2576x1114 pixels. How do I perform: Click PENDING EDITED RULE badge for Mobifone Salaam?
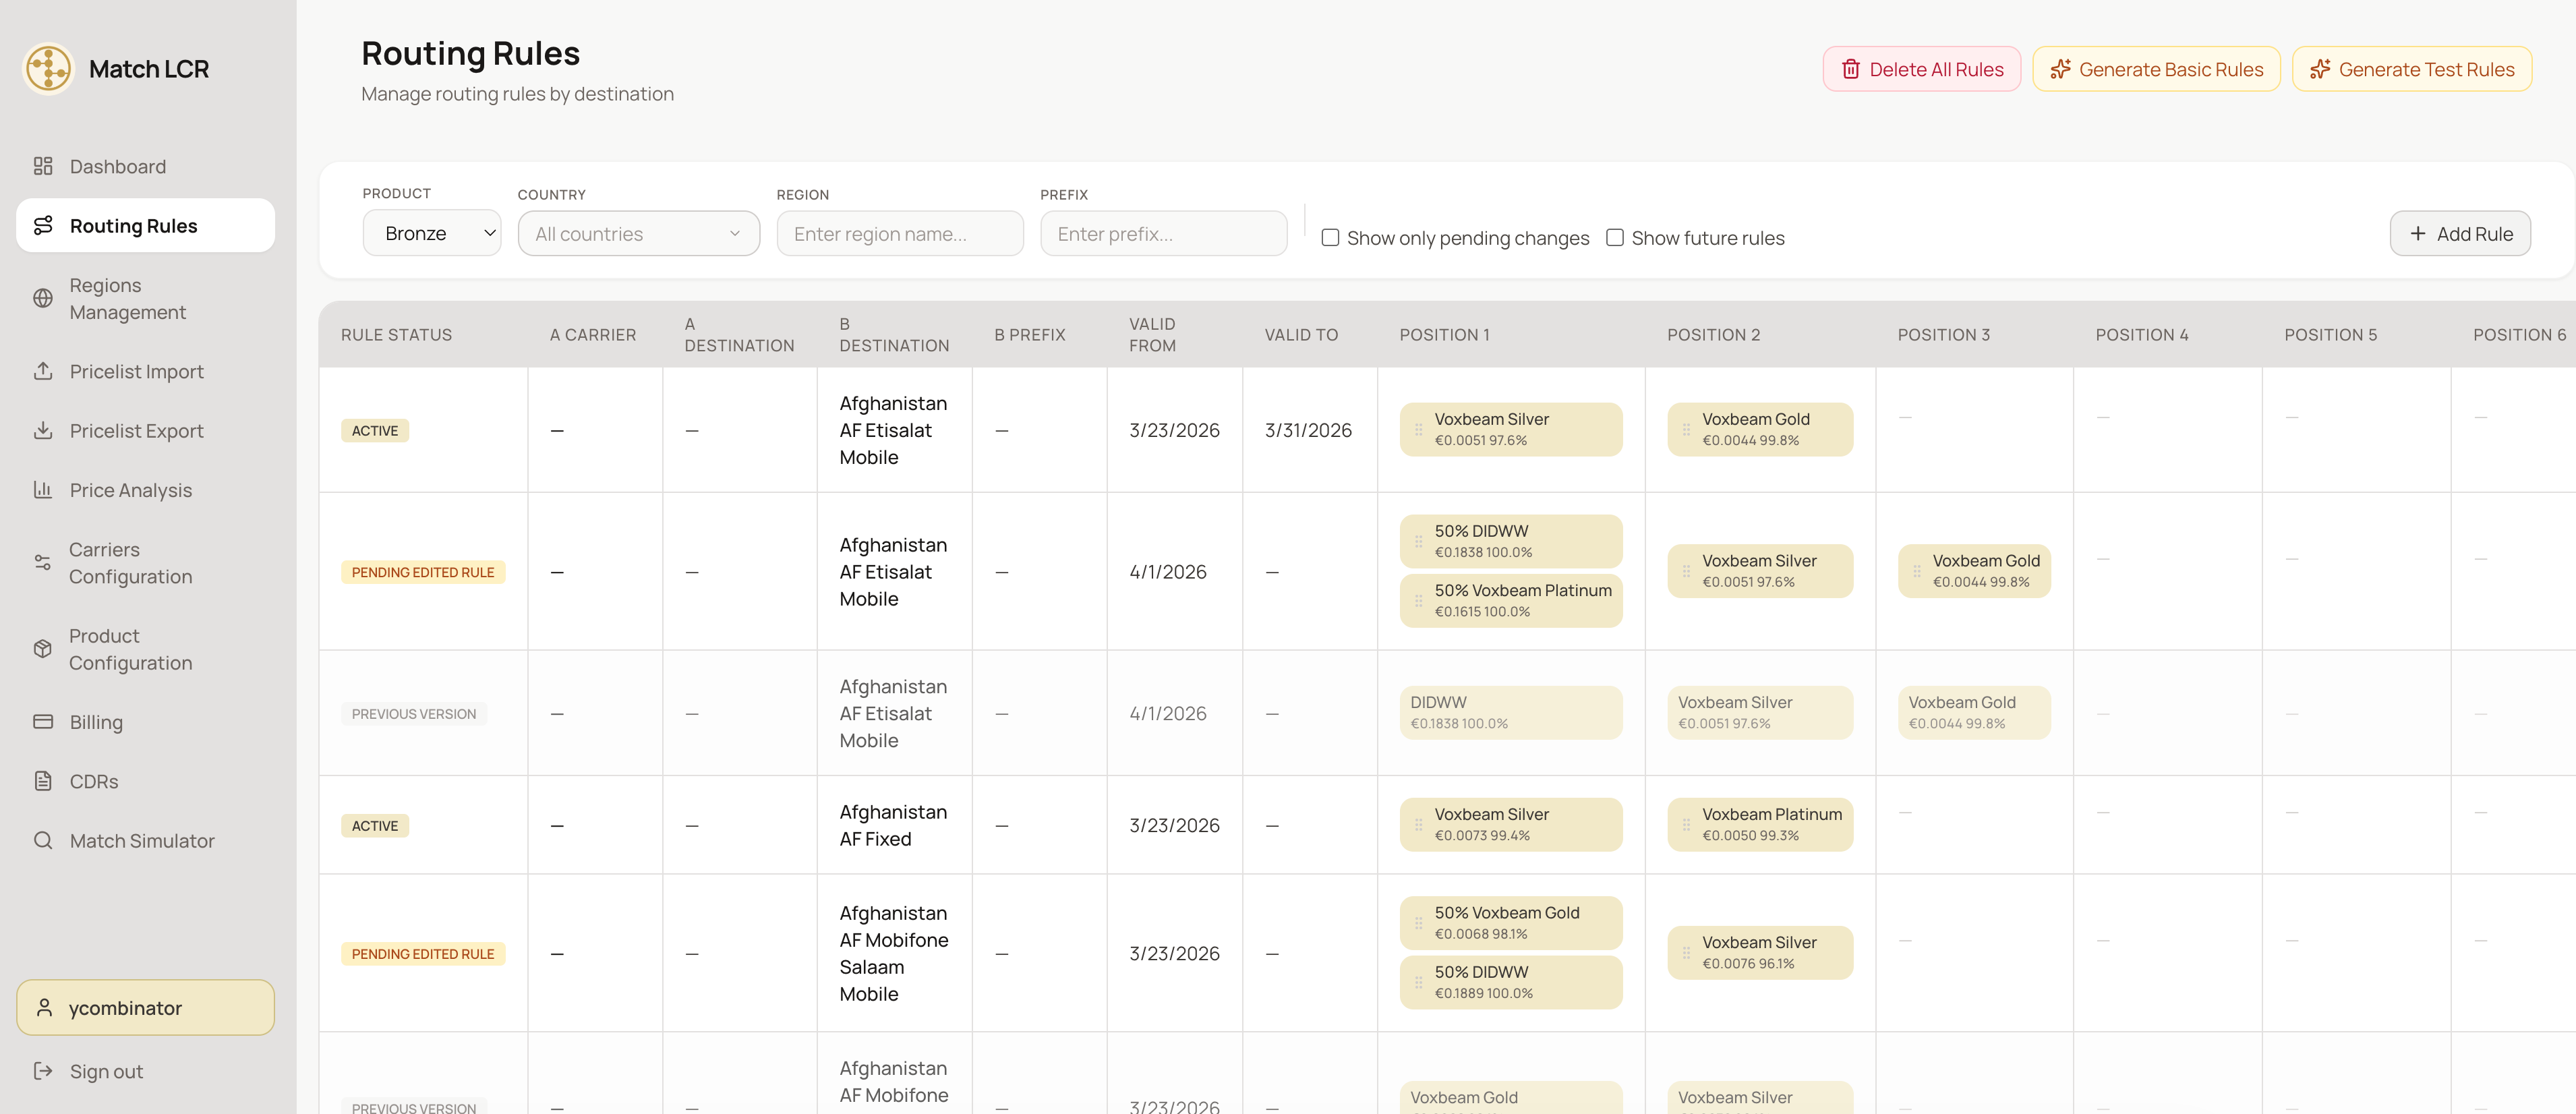coord(423,953)
